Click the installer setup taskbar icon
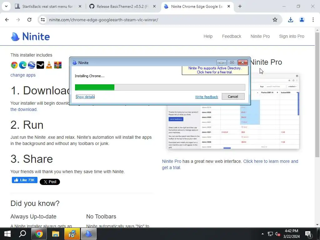 click(72, 234)
